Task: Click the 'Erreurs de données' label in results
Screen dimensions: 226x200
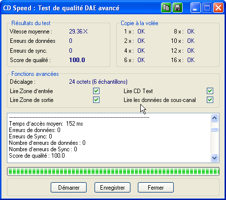Action: click(32, 41)
